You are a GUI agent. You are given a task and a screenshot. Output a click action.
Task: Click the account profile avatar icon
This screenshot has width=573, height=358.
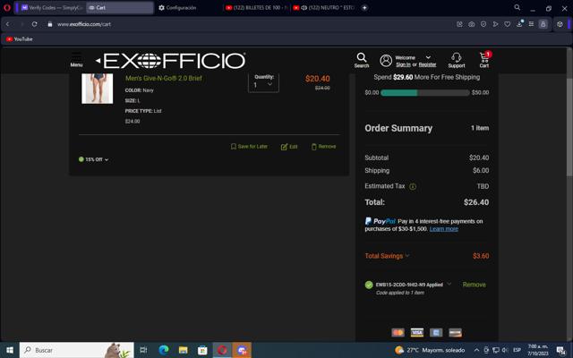[386, 61]
